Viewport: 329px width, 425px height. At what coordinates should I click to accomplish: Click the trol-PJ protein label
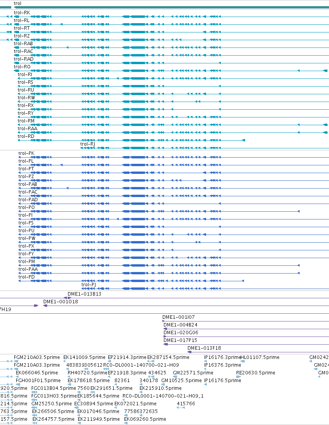coord(89,285)
